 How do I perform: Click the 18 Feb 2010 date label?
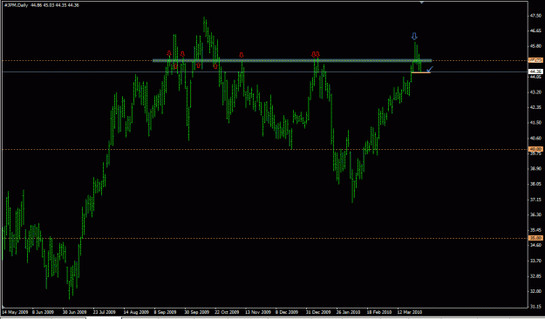pyautogui.click(x=378, y=312)
